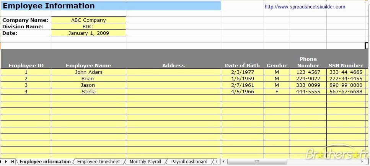Select empty Address cell for John Adam
Image resolution: width=370 pixels, height=166 pixels.
(173, 72)
